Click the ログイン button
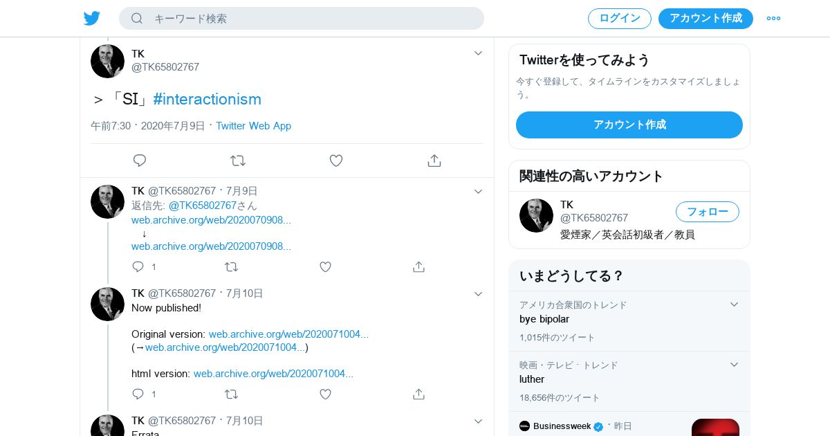 click(x=619, y=19)
